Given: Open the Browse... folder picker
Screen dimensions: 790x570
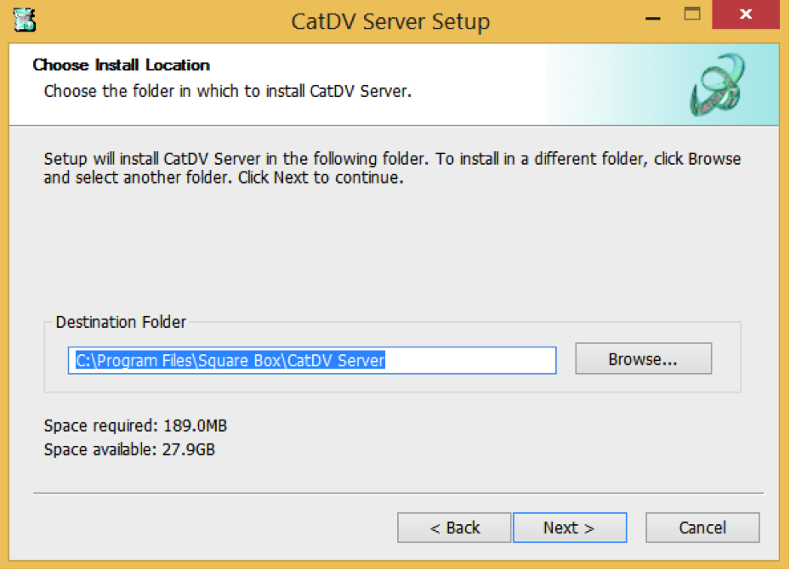Looking at the screenshot, I should point(642,359).
